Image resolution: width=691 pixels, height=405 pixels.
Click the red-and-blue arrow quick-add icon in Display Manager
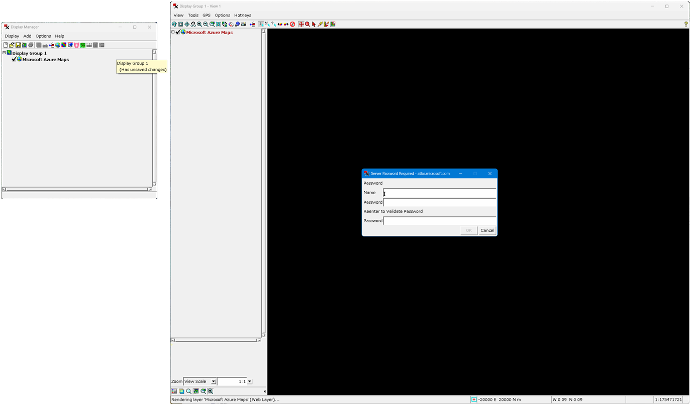51,45
